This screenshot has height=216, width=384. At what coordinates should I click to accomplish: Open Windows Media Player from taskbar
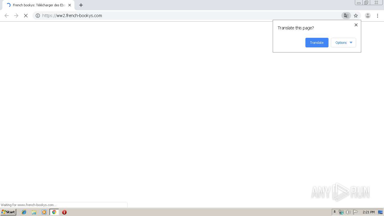click(44, 212)
